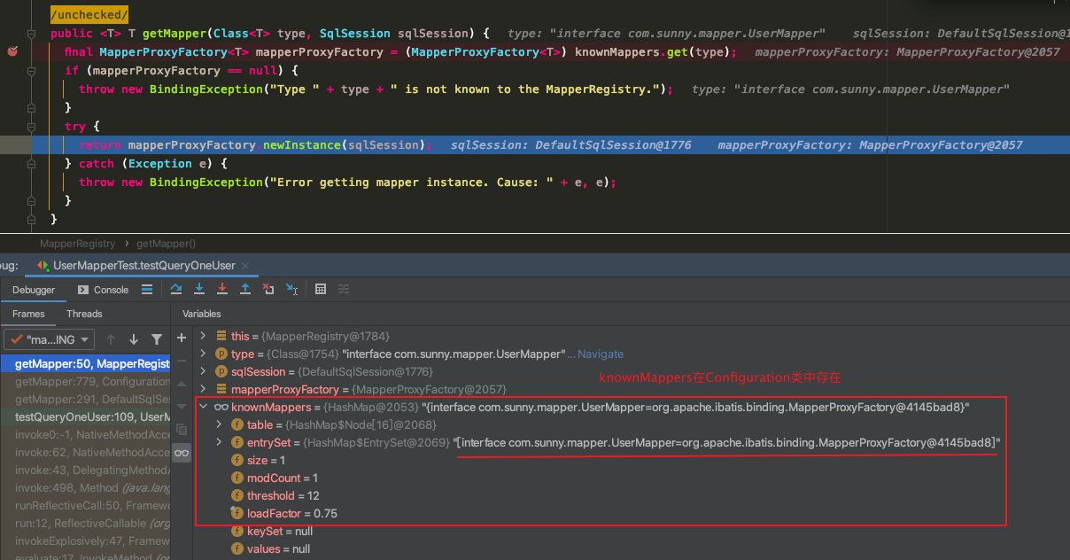
Task: Select the run:12, ReflectiveCallable frame
Action: point(85,523)
